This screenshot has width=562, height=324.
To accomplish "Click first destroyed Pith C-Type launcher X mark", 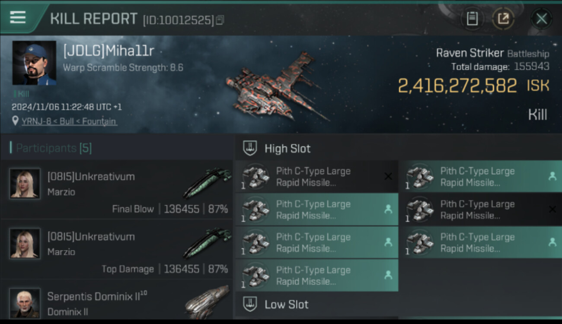I will [x=388, y=176].
